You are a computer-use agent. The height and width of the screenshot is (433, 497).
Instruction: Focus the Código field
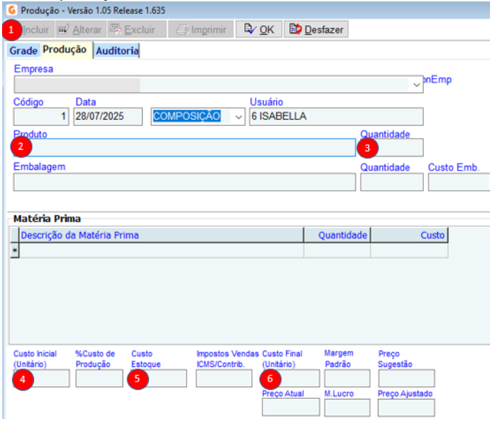point(41,117)
